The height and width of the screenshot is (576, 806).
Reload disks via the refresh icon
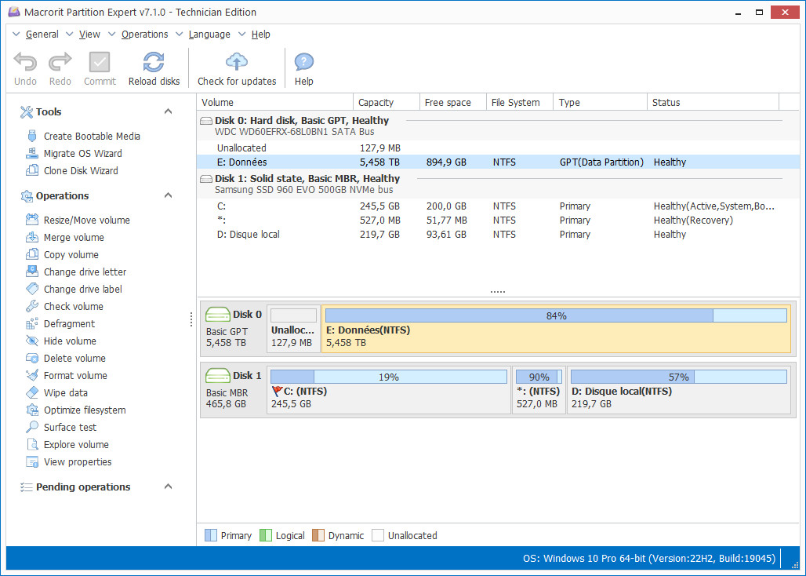click(x=154, y=62)
